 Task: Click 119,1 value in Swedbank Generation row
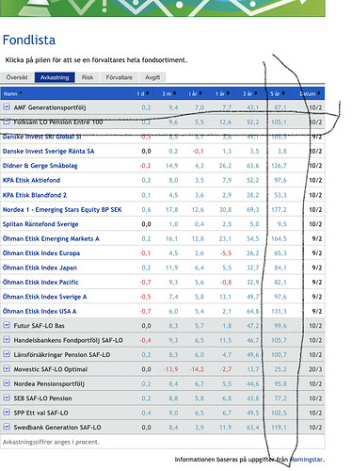tap(279, 427)
